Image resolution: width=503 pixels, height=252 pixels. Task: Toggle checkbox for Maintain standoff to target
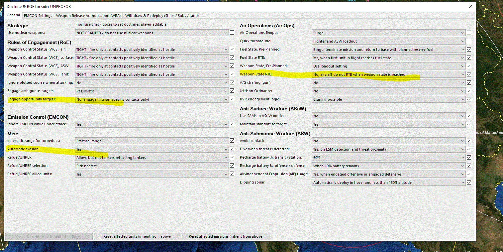click(469, 124)
